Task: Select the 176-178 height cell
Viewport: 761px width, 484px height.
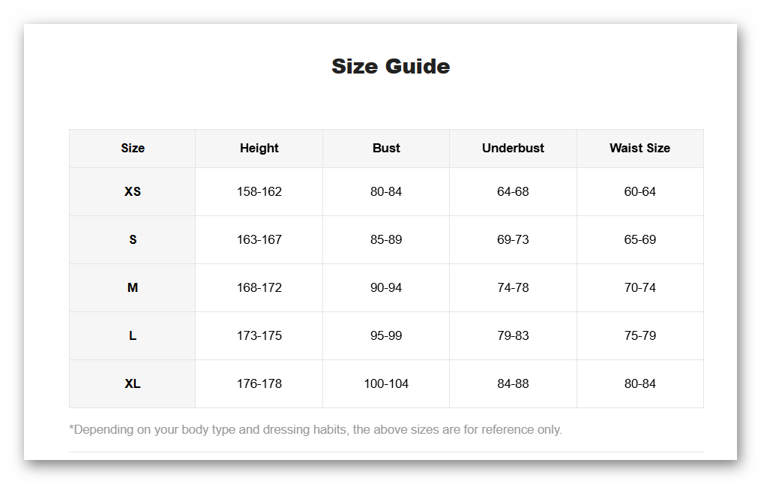Action: click(x=259, y=383)
